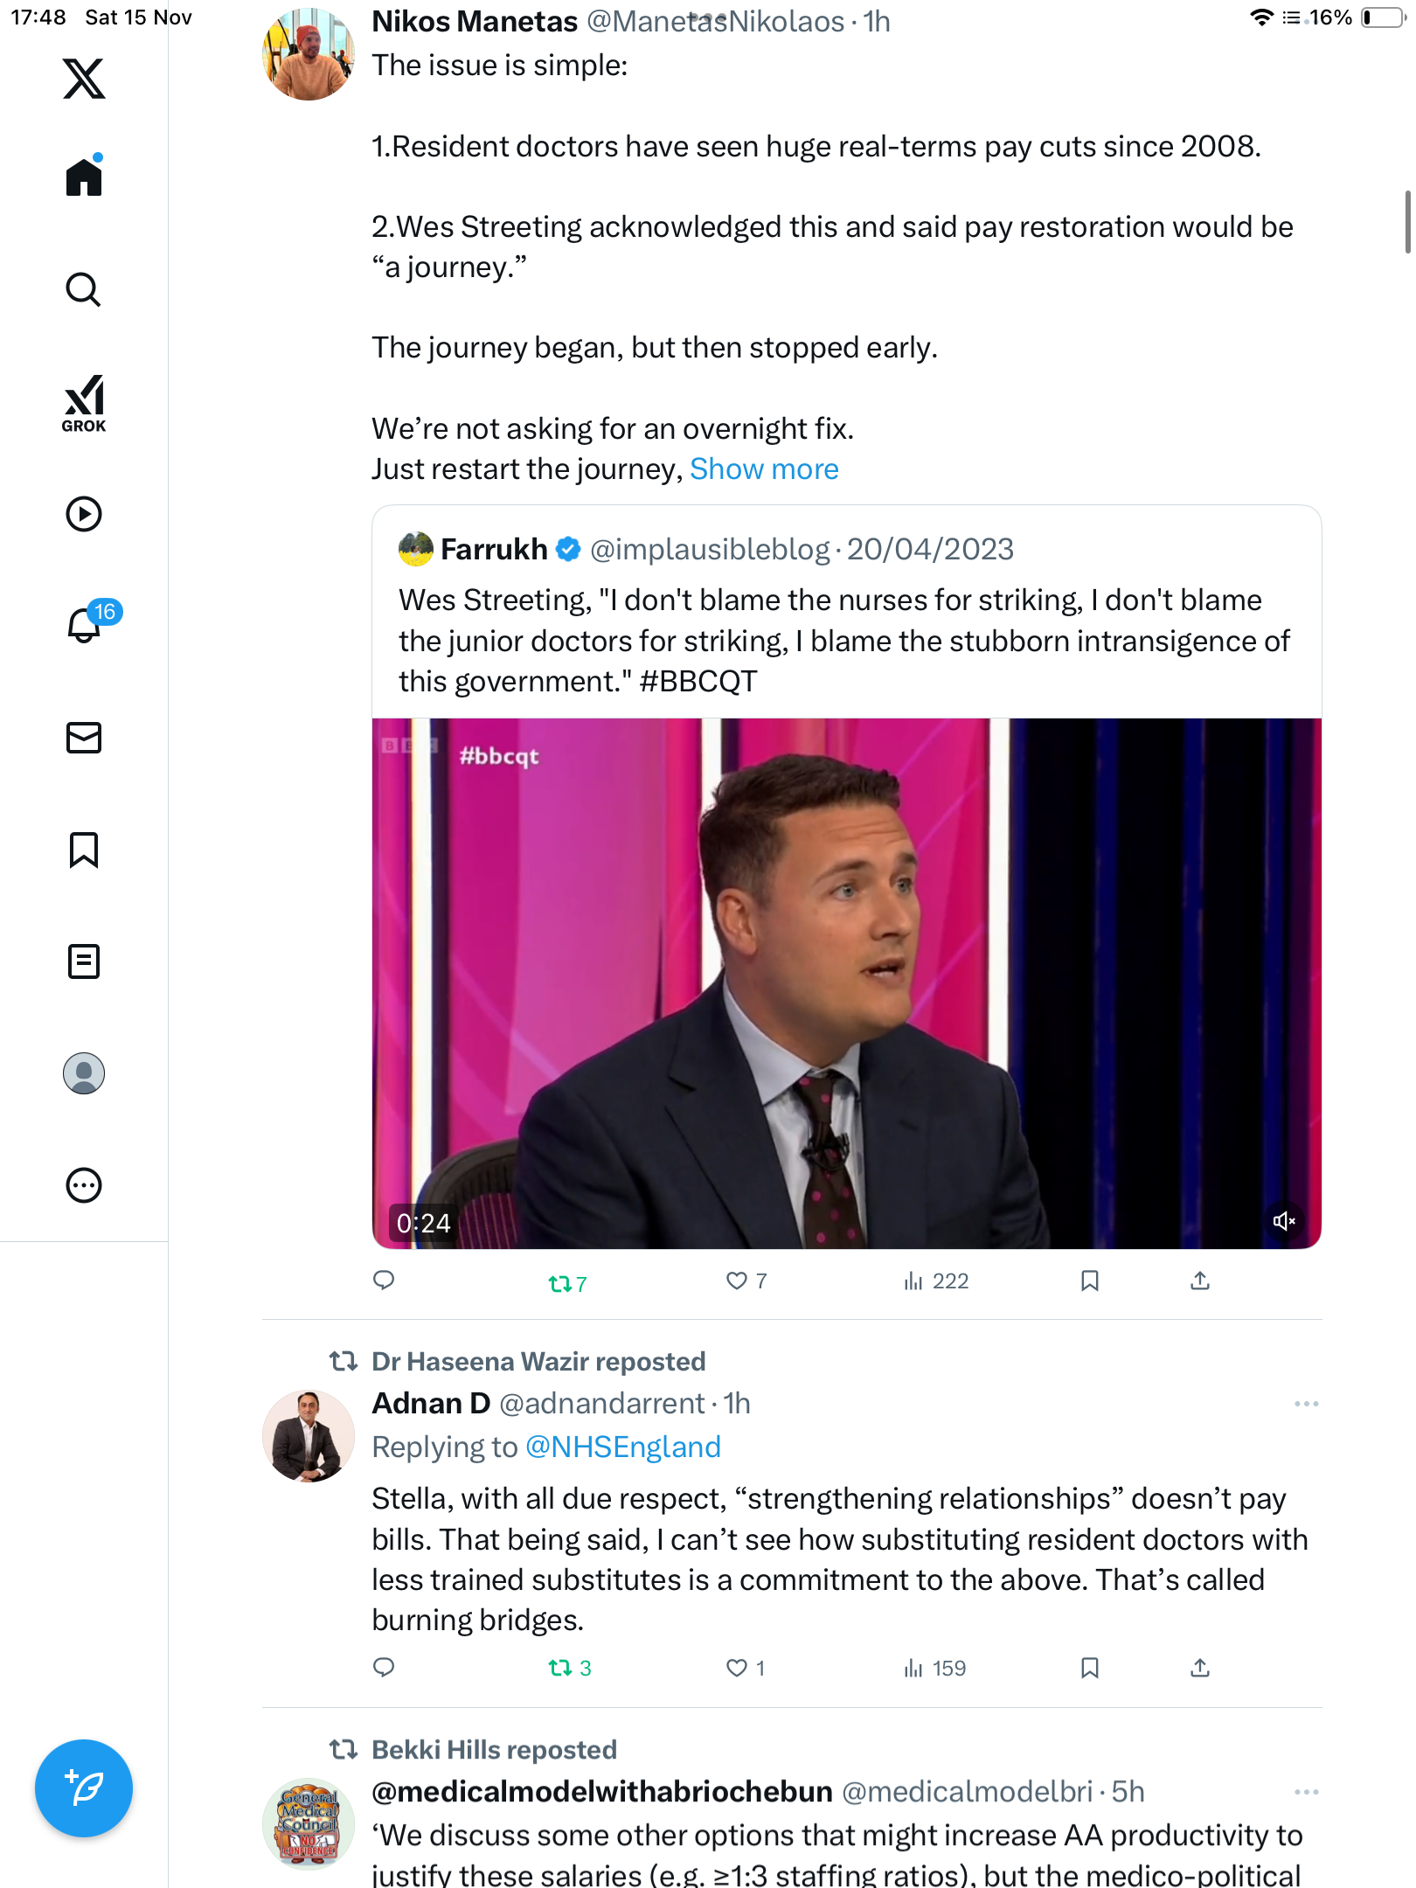Open Messages envelope in sidebar
This screenshot has width=1416, height=1888.
(x=84, y=738)
